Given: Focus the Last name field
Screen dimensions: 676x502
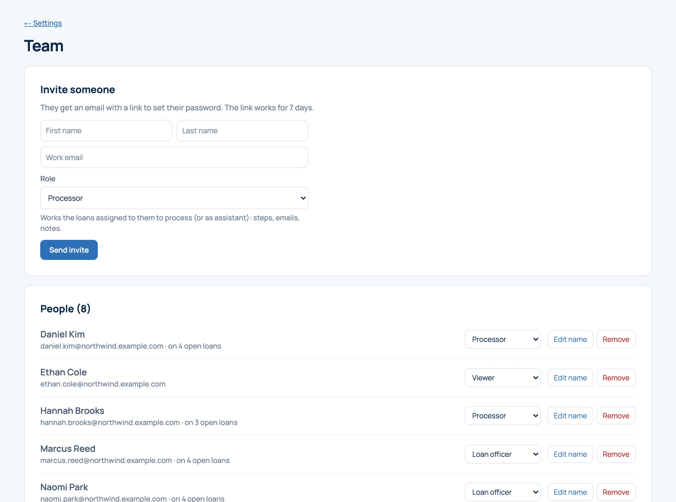Looking at the screenshot, I should [242, 131].
